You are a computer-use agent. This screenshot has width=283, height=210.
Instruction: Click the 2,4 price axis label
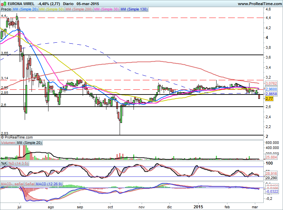268,117
